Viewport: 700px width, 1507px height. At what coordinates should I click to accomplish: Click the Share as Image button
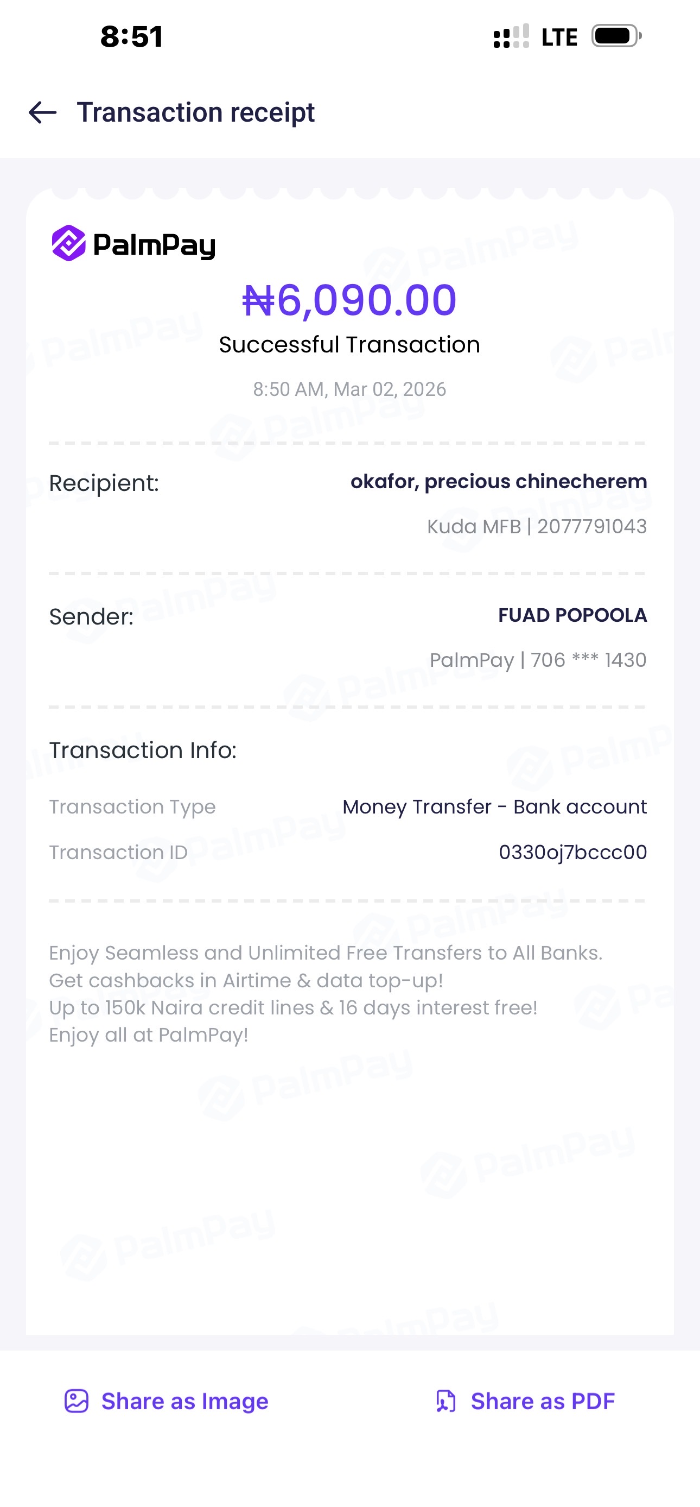coord(184,1401)
